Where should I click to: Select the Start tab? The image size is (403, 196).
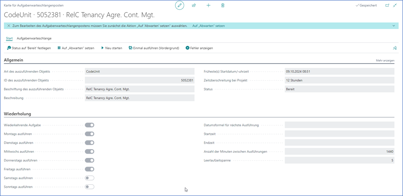9,38
